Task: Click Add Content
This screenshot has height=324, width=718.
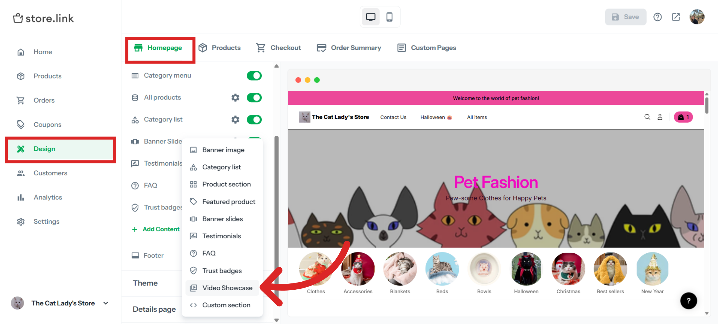Action: (x=156, y=229)
